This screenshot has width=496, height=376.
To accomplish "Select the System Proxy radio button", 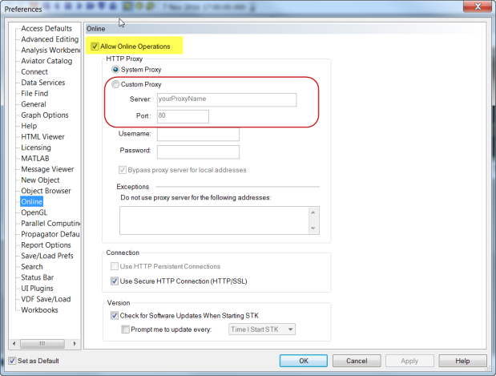I will pos(116,70).
